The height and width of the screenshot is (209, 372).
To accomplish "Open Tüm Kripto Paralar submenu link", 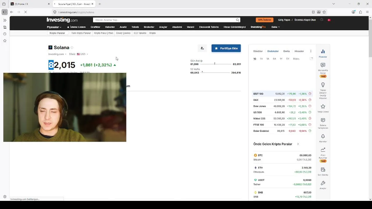I will (81, 33).
